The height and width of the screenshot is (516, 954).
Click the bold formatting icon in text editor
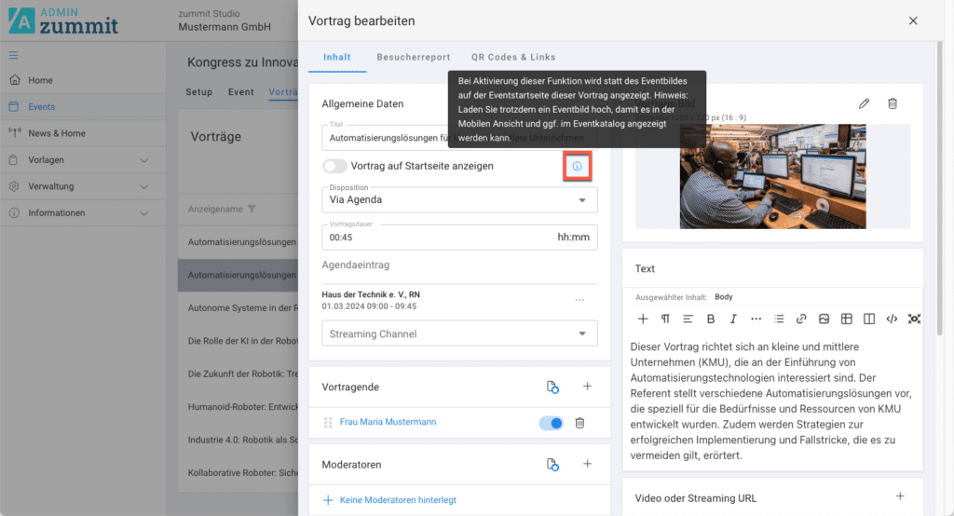coord(711,319)
